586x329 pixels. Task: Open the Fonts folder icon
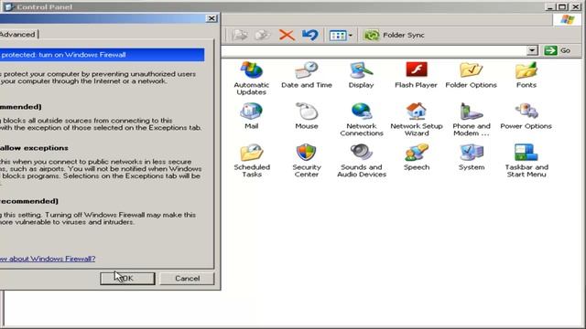[x=526, y=75]
